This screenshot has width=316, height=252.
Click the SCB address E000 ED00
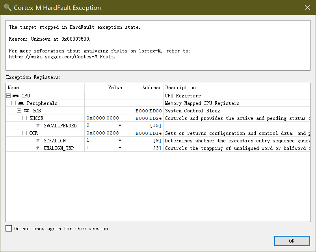pyautogui.click(x=149, y=111)
